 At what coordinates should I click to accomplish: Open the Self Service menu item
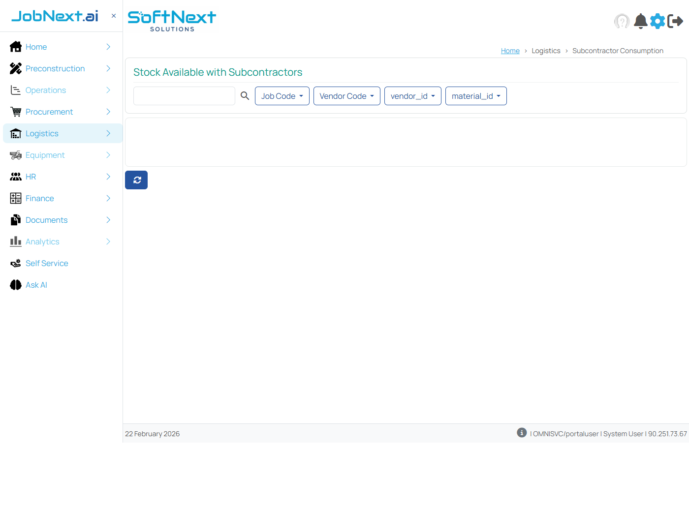pyautogui.click(x=47, y=263)
